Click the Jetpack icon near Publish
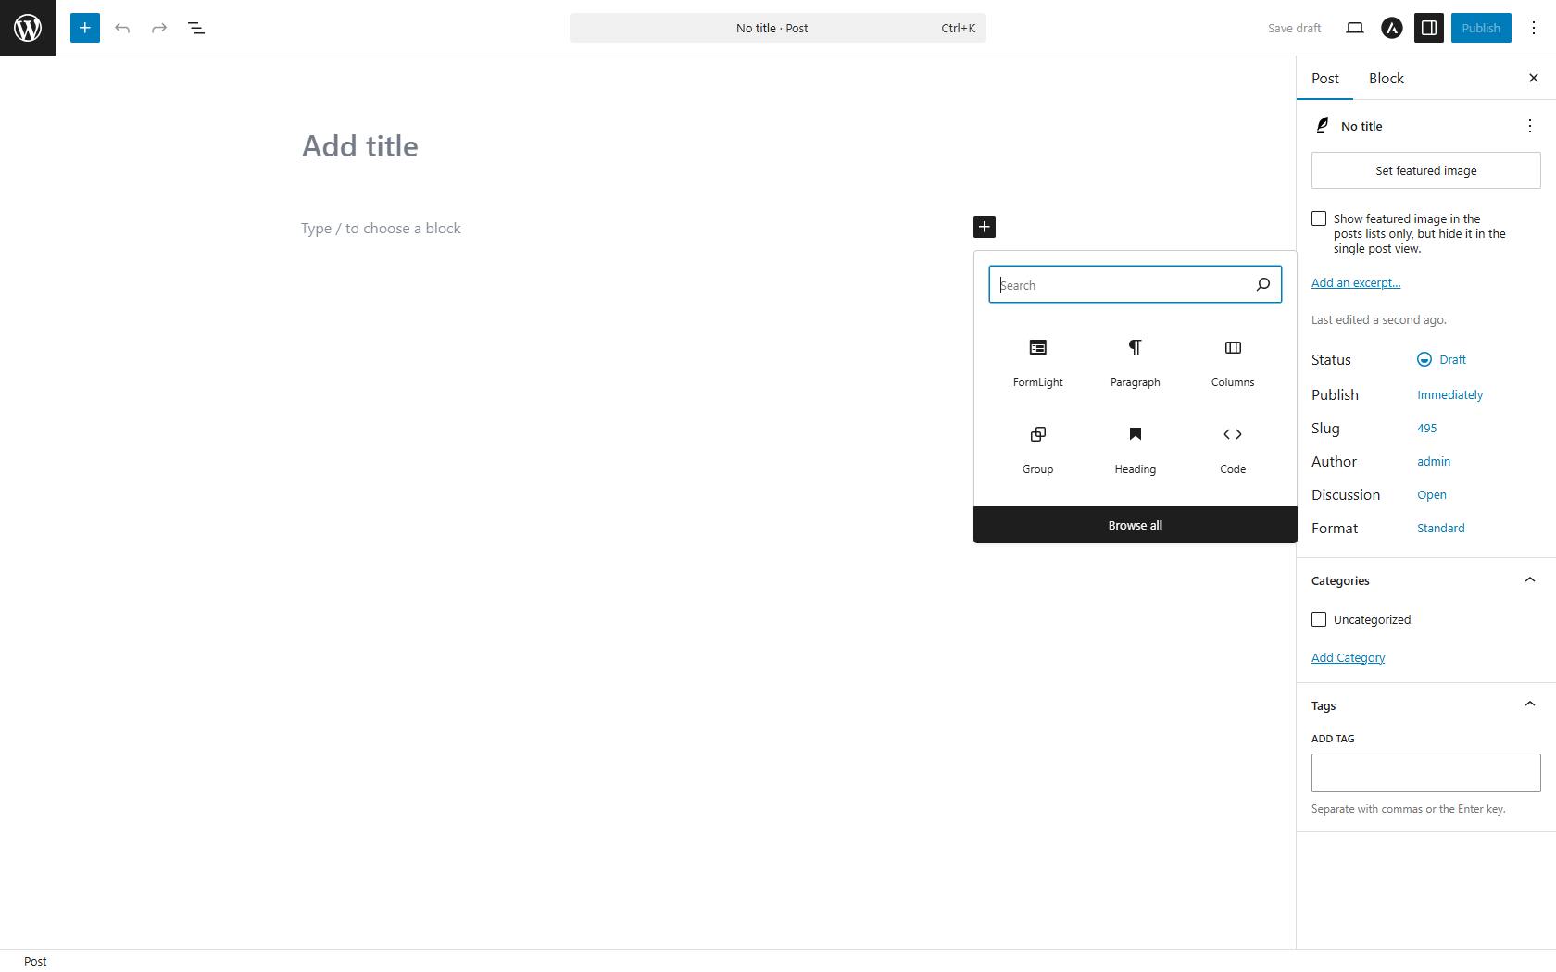This screenshot has width=1556, height=972. tap(1391, 28)
